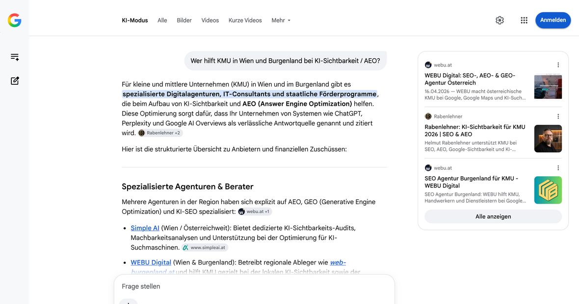This screenshot has height=304, width=579.
Task: Switch to the Videos tab
Action: point(210,20)
